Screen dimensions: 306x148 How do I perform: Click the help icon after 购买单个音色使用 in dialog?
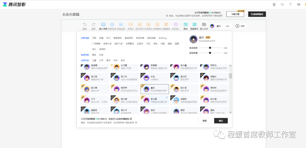[136, 123]
